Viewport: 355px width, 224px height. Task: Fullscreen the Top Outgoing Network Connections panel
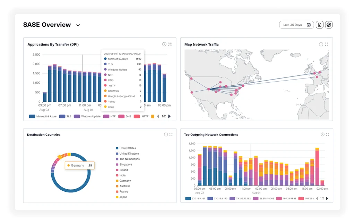pyautogui.click(x=328, y=134)
